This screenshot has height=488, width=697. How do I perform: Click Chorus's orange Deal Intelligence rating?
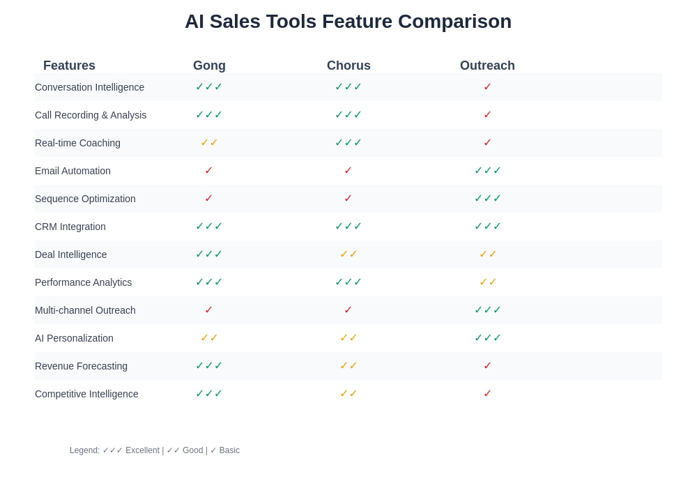click(x=348, y=254)
